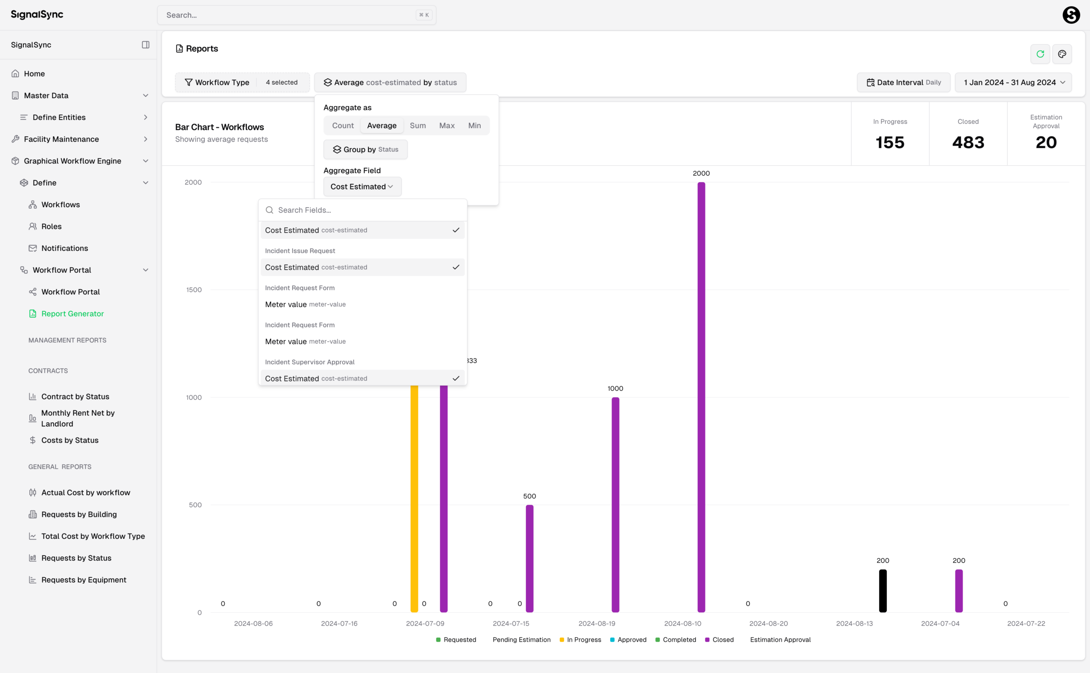Open Report Generator in sidebar
Image resolution: width=1090 pixels, height=673 pixels.
pos(72,313)
